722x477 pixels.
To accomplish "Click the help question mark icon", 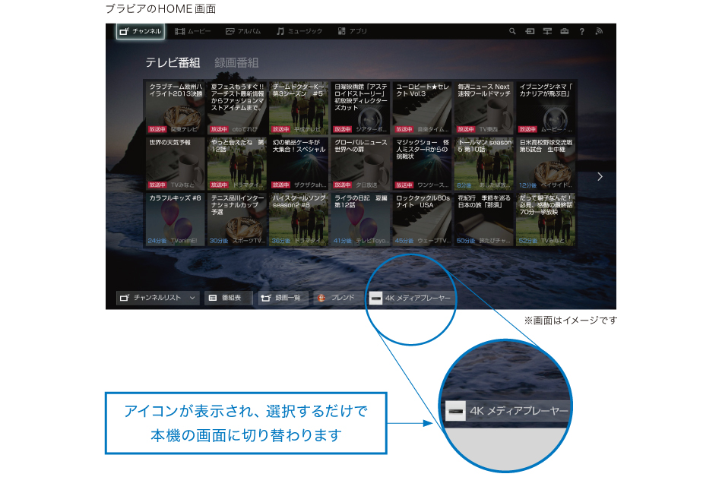I will coord(582,32).
